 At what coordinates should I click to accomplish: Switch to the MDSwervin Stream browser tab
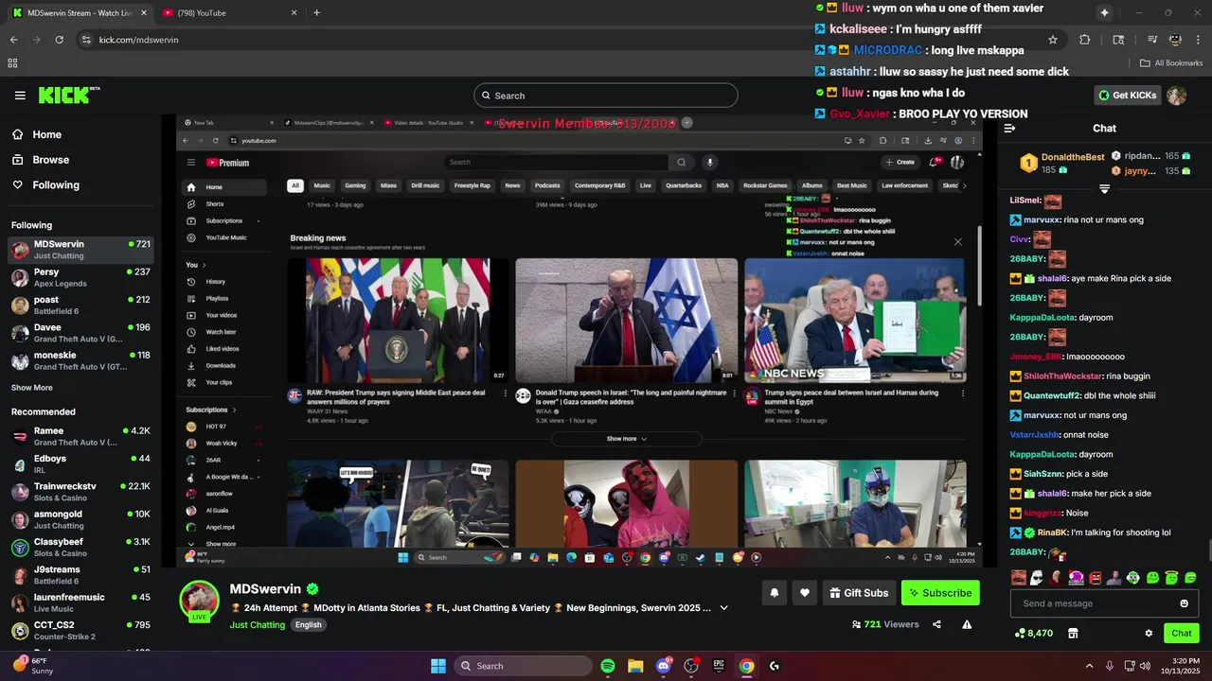tap(79, 13)
